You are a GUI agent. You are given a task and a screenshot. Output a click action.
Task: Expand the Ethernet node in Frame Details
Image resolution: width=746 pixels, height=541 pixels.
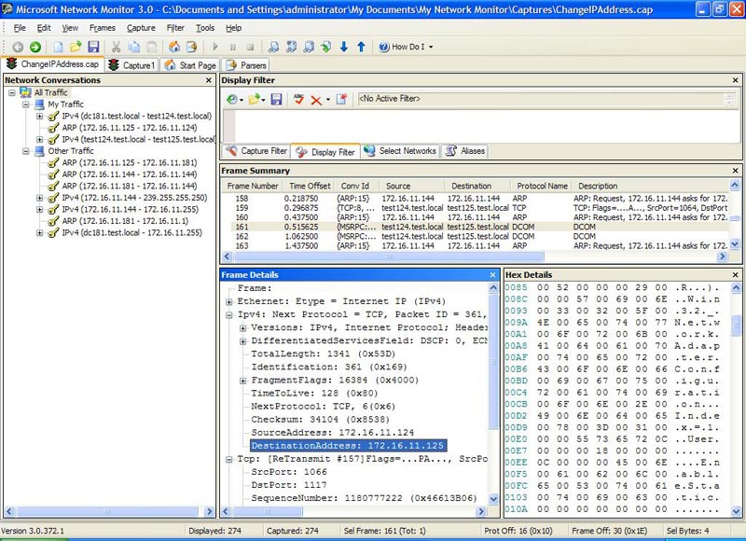coord(229,302)
